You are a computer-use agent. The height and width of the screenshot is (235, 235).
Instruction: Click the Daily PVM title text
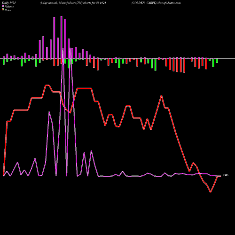click(x=9, y=3)
